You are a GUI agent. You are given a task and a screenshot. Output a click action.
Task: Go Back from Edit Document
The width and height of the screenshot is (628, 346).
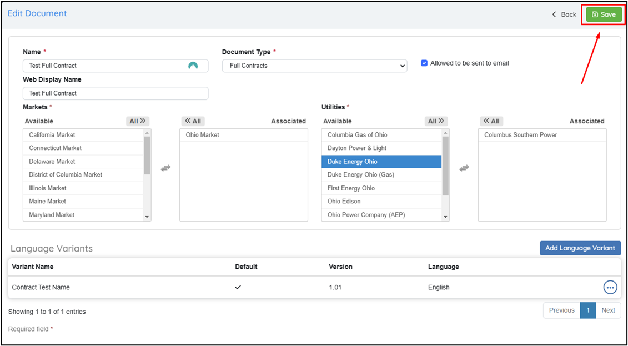click(564, 14)
